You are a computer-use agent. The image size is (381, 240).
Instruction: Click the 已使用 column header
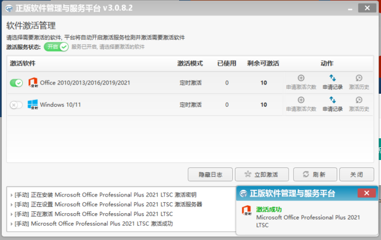(226, 63)
